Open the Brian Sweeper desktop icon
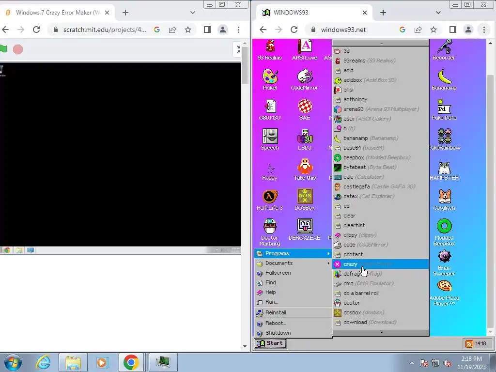The width and height of the screenshot is (496, 372). (x=444, y=263)
